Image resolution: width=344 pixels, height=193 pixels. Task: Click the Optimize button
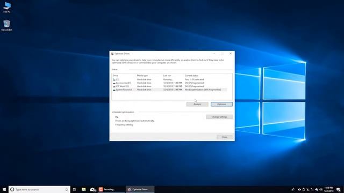click(221, 104)
